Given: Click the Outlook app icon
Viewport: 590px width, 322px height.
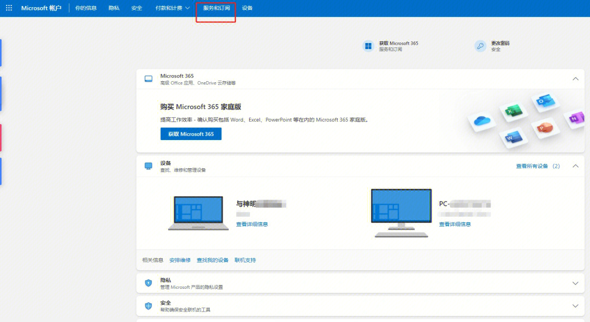Looking at the screenshot, I should click(x=545, y=101).
